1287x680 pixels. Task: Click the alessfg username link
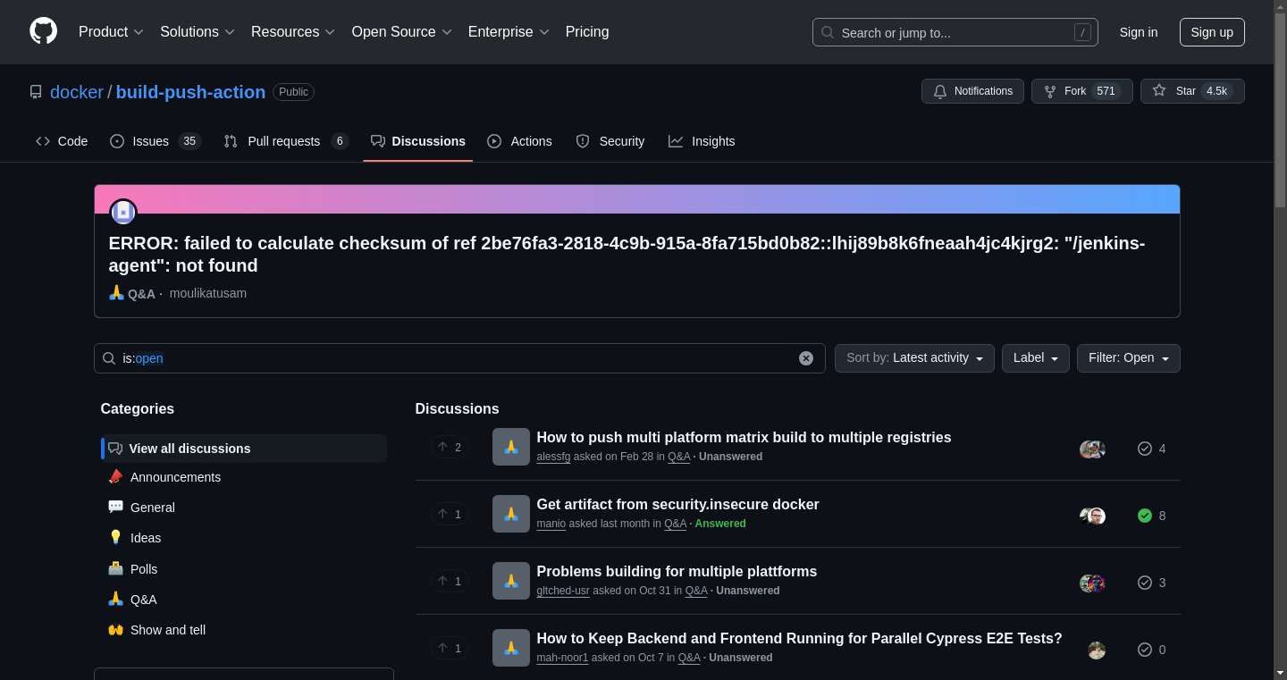(x=553, y=457)
